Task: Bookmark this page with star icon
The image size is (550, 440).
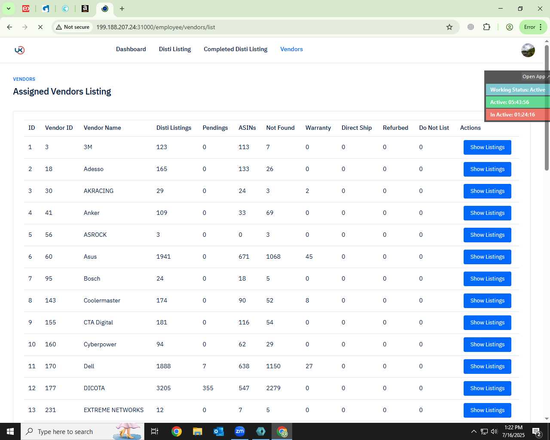Action: point(449,27)
